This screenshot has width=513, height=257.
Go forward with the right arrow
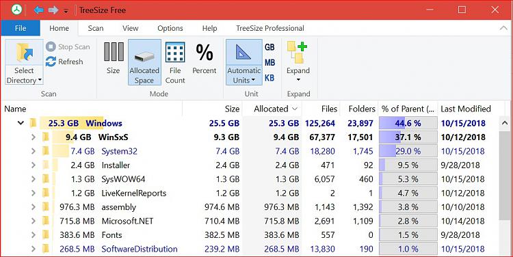click(53, 10)
